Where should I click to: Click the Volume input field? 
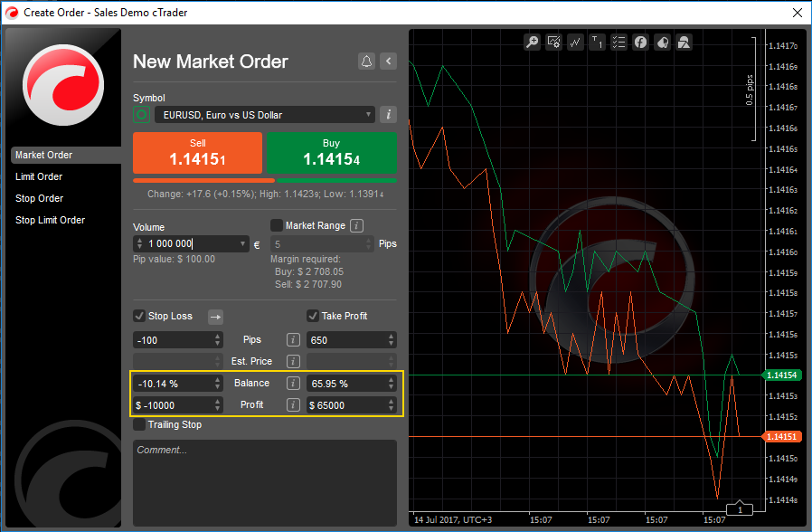[x=191, y=243]
